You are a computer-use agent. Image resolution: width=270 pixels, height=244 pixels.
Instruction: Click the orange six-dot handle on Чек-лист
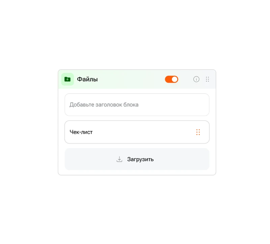coord(198,132)
